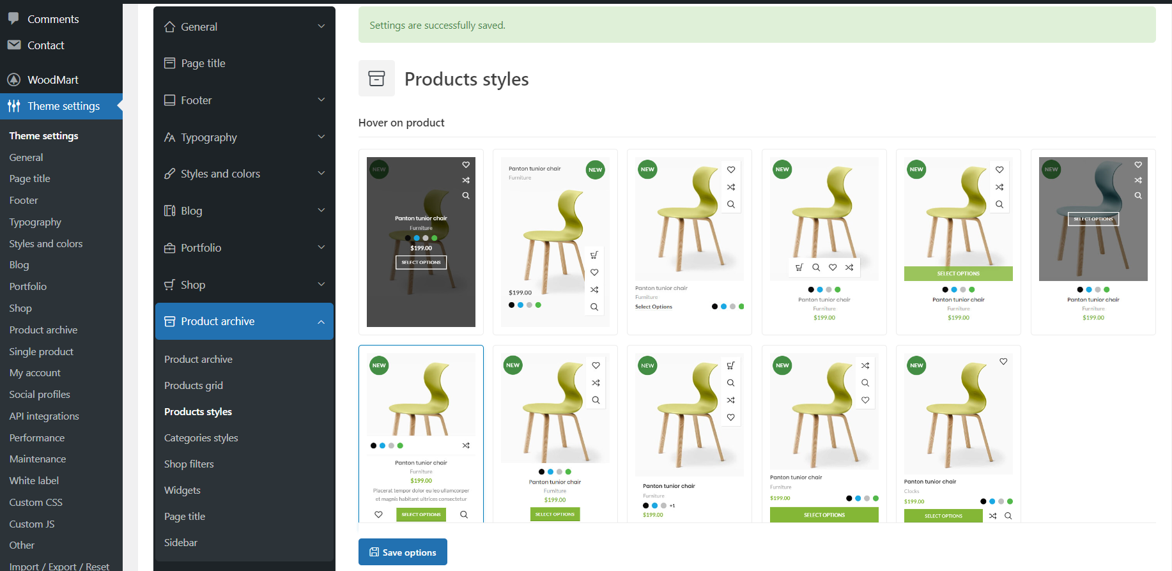1172x571 pixels.
Task: Open the Other admin link
Action: tap(22, 545)
